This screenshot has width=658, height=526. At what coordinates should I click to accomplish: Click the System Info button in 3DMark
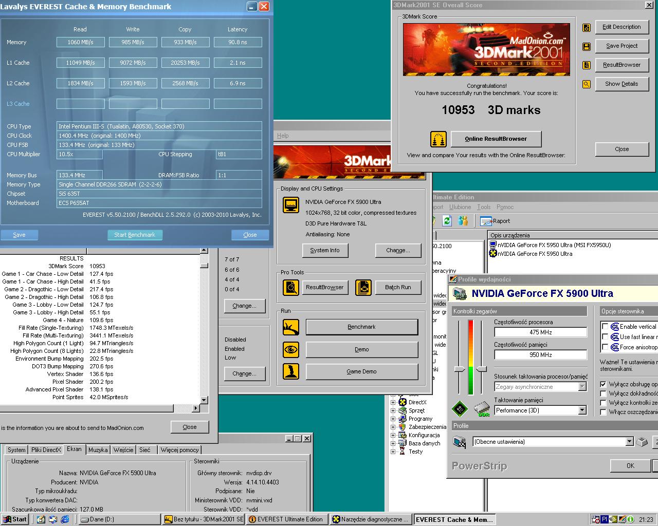pos(325,250)
